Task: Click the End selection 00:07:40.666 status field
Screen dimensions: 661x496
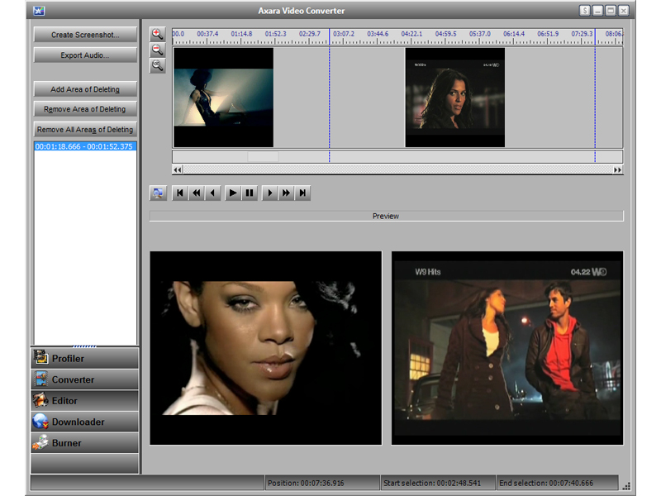Action: (557, 483)
